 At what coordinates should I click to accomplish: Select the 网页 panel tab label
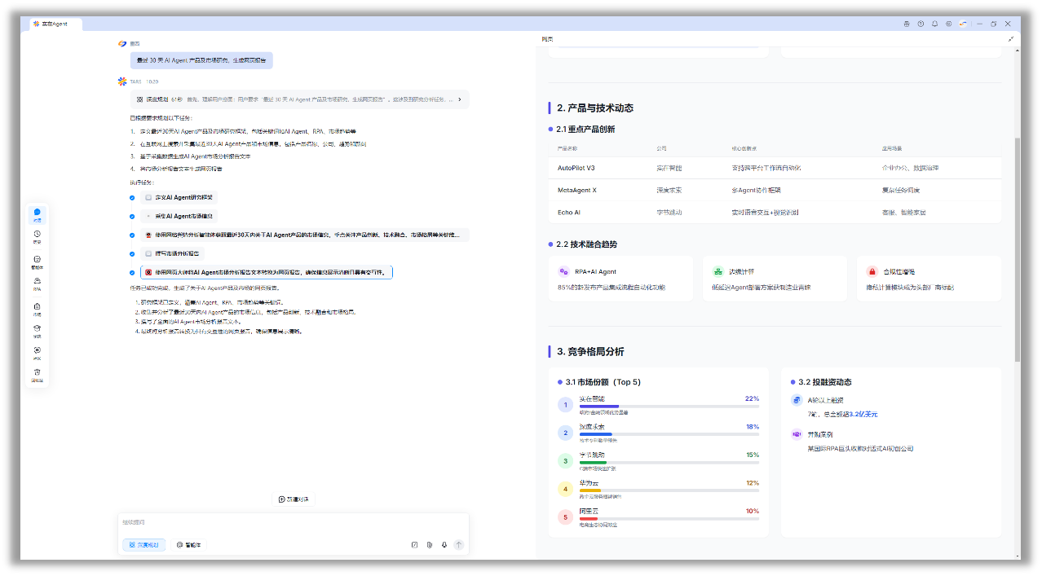click(x=547, y=39)
